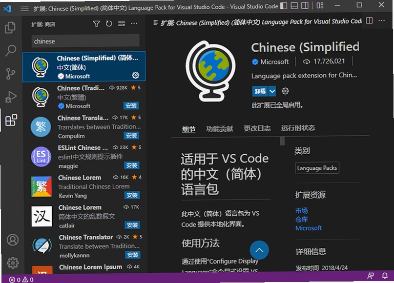Viewport: 394px width, 283px height.
Task: Open extensions panel more actions menu
Action: coord(134,23)
